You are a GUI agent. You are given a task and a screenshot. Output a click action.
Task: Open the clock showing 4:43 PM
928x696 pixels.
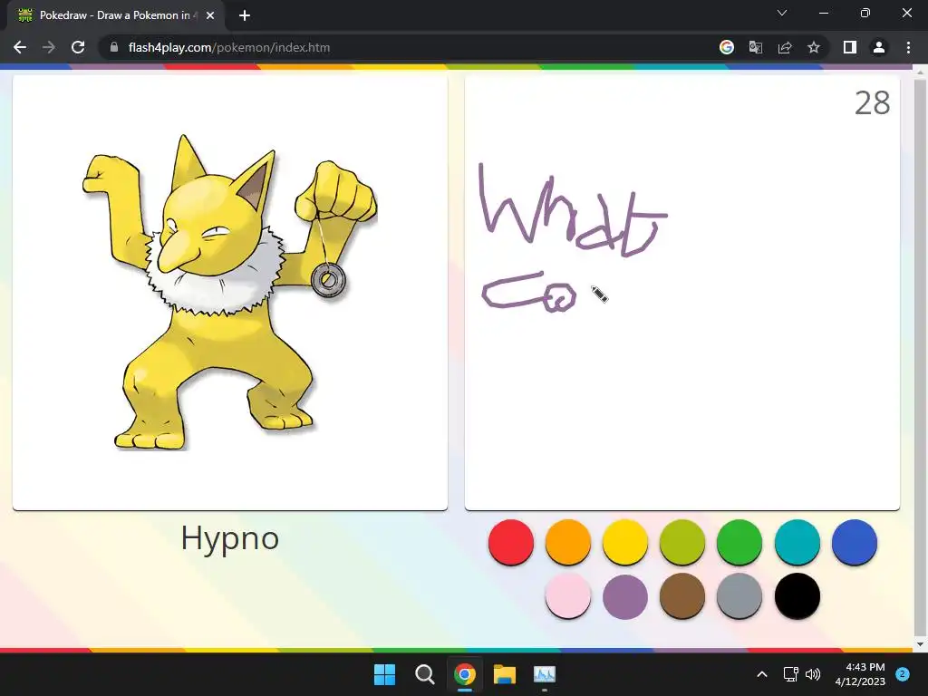(x=860, y=674)
